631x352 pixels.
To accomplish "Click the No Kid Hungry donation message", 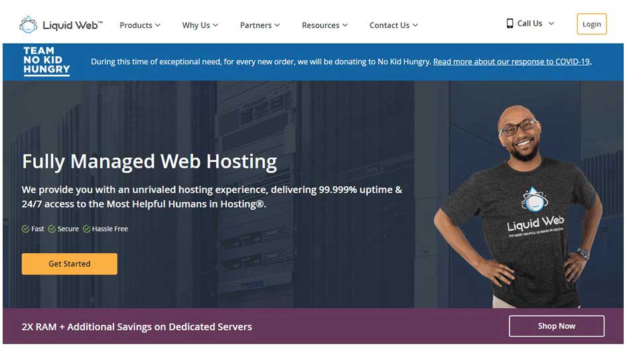I will tap(261, 62).
